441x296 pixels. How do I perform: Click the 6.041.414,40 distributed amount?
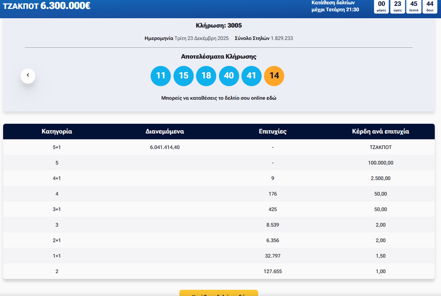tap(165, 147)
